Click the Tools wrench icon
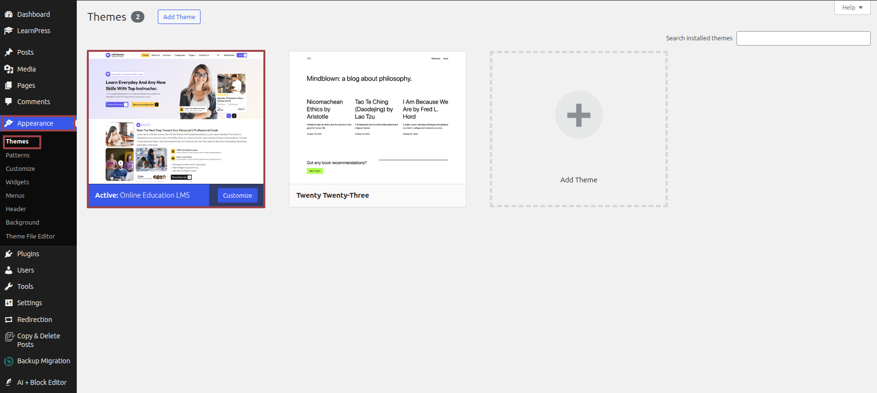The image size is (877, 393). (x=9, y=286)
